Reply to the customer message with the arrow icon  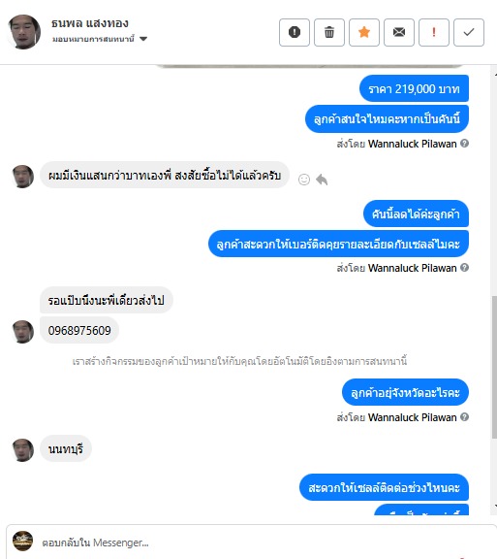click(322, 180)
